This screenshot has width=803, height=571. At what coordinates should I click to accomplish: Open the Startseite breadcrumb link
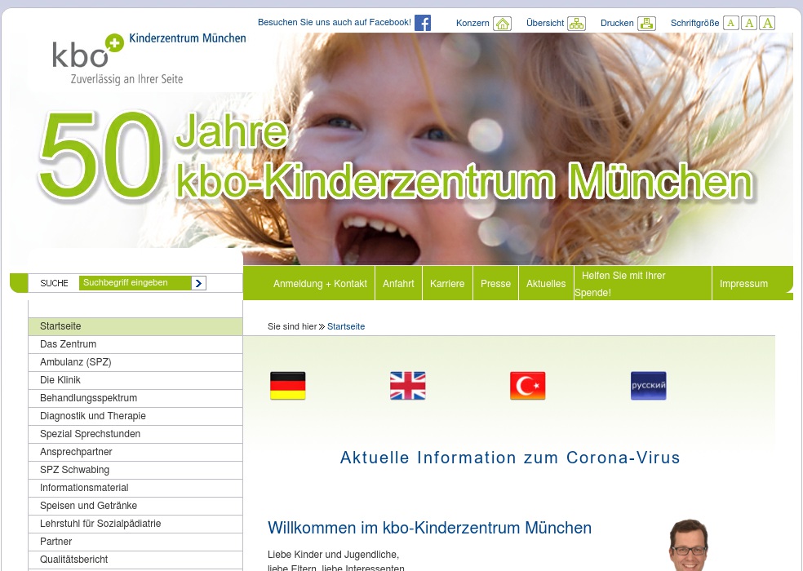[x=345, y=326]
